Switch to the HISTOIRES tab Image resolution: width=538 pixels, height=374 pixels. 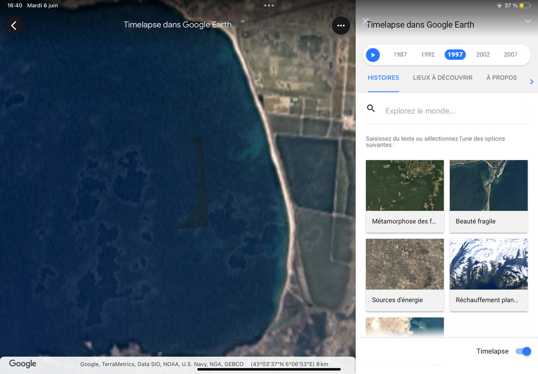[x=383, y=78]
